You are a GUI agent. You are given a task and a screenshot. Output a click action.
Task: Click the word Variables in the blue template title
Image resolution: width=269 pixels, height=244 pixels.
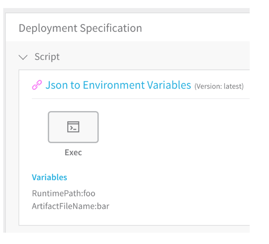coord(169,85)
